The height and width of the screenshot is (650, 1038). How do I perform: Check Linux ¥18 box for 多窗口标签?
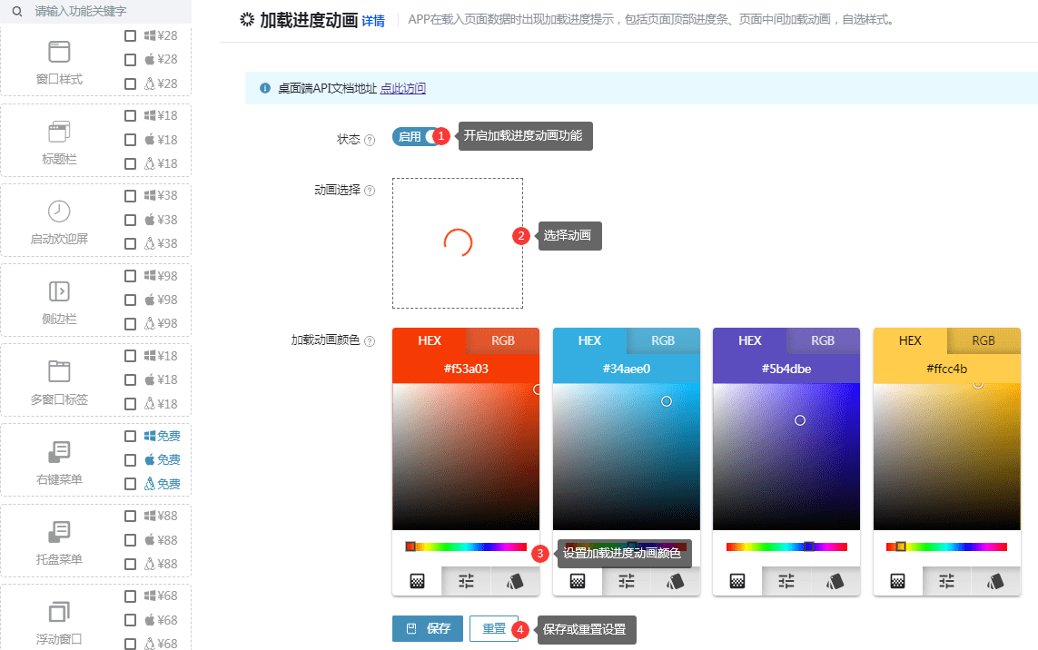[x=131, y=404]
